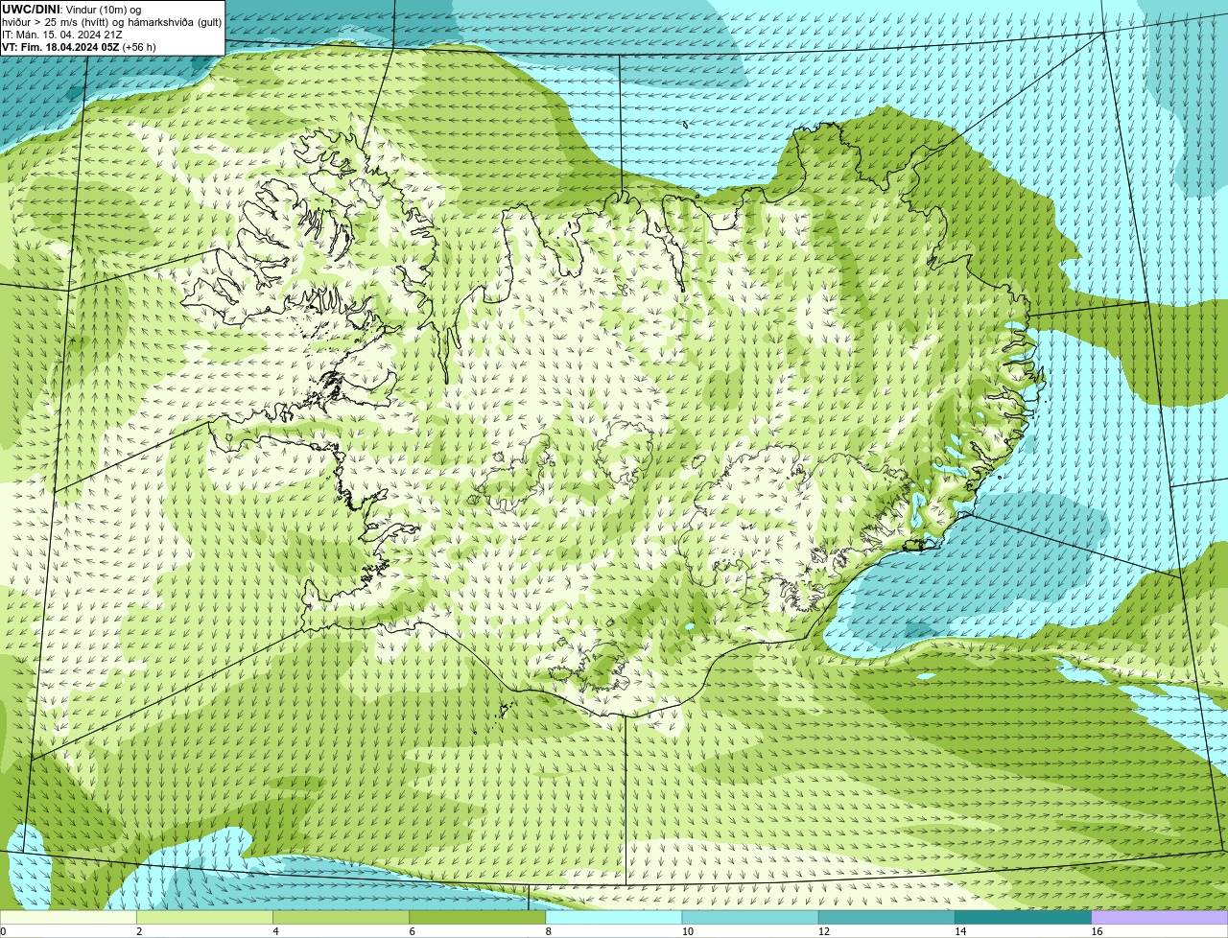Viewport: 1228px width, 938px height.
Task: Click the 'UWC/DINI: Vindur (10m) og' title line
Action: [72, 9]
